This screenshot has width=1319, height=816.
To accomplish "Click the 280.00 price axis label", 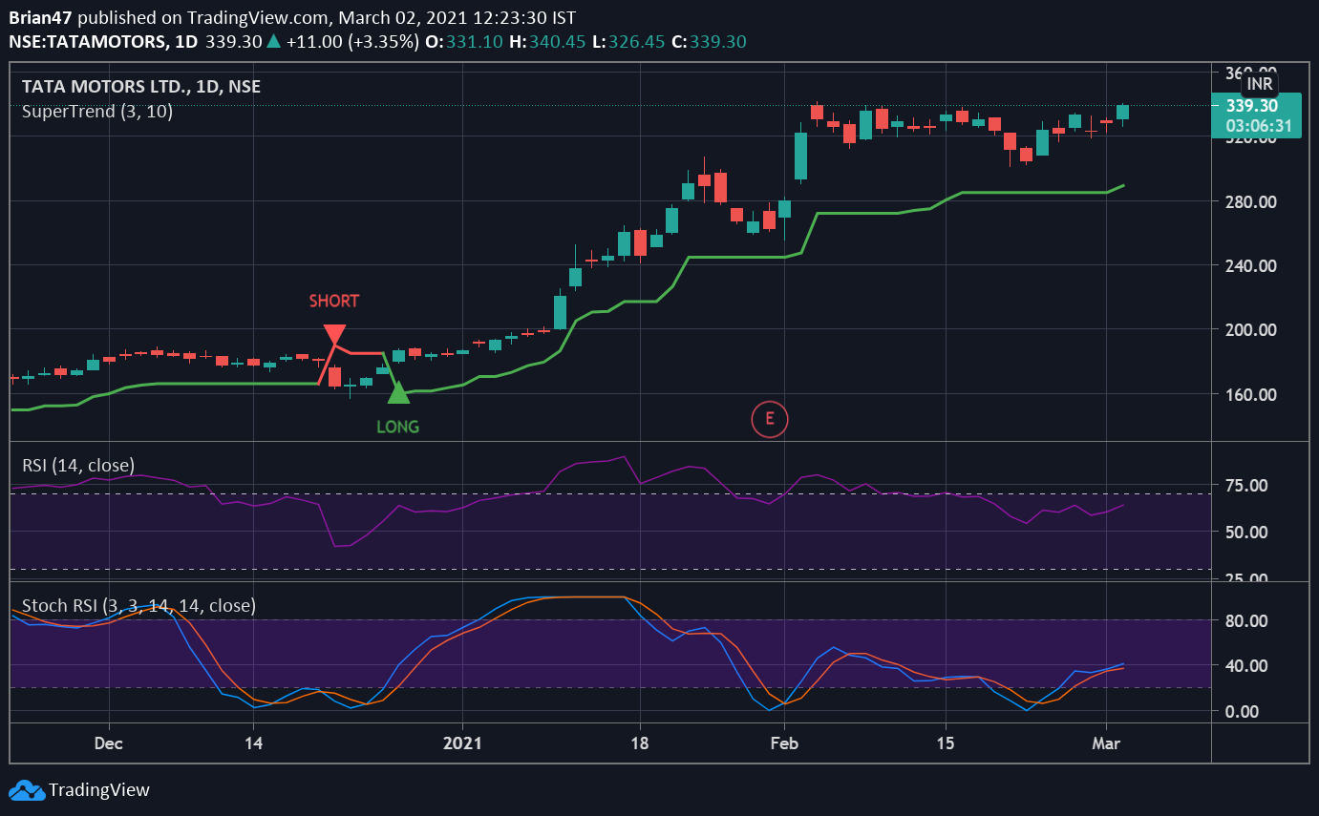I will (x=1249, y=202).
